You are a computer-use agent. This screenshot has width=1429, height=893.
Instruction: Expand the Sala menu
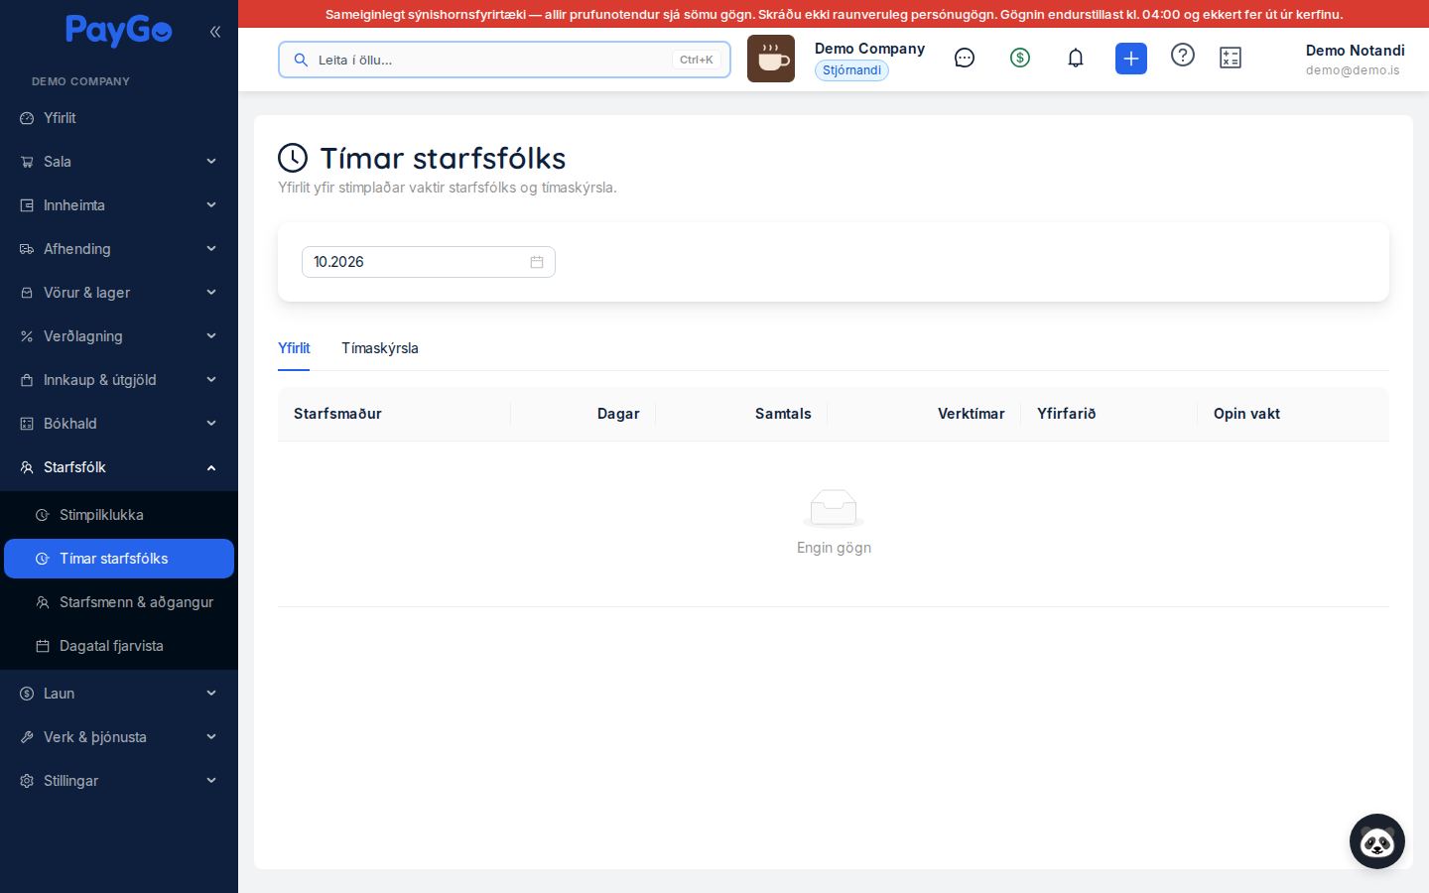click(119, 162)
